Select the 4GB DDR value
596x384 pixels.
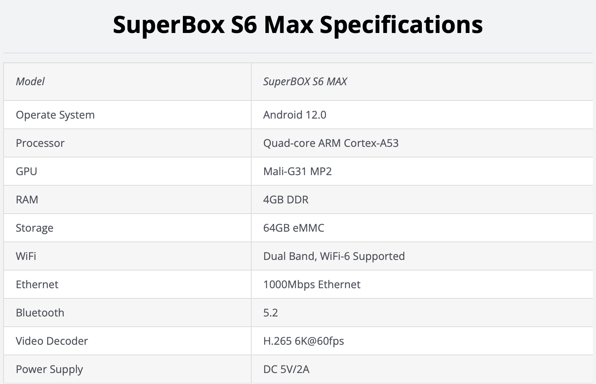pos(286,200)
